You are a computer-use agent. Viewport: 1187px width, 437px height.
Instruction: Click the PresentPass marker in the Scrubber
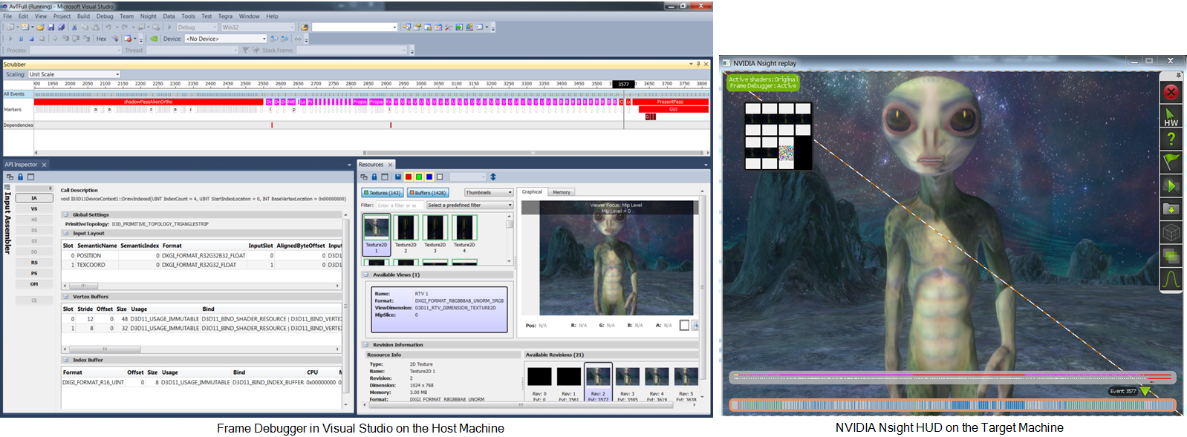pos(669,102)
